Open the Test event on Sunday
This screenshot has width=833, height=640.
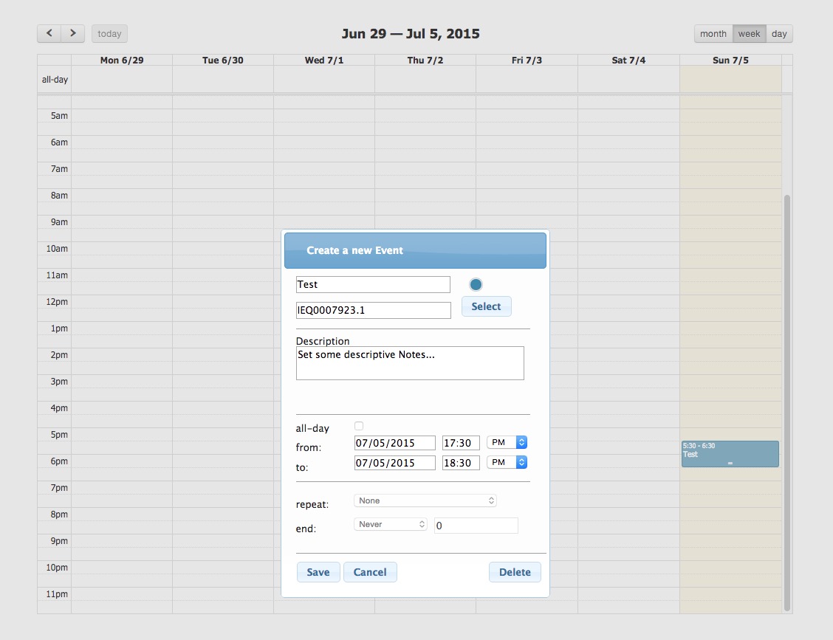[730, 453]
